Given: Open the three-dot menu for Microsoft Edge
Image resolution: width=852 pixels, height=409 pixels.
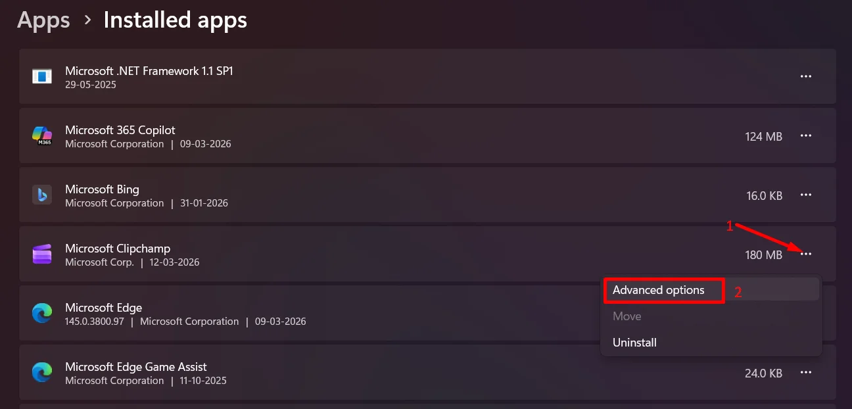Looking at the screenshot, I should click(x=806, y=314).
